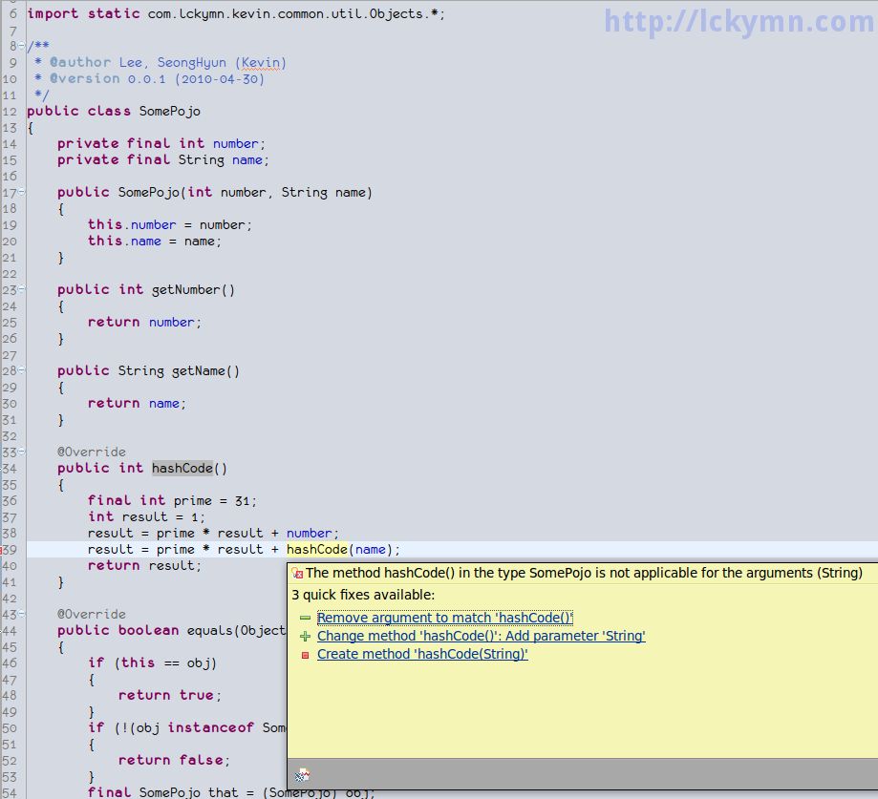This screenshot has width=878, height=799.
Task: Click the @Override annotation on line 43
Action: (x=92, y=614)
